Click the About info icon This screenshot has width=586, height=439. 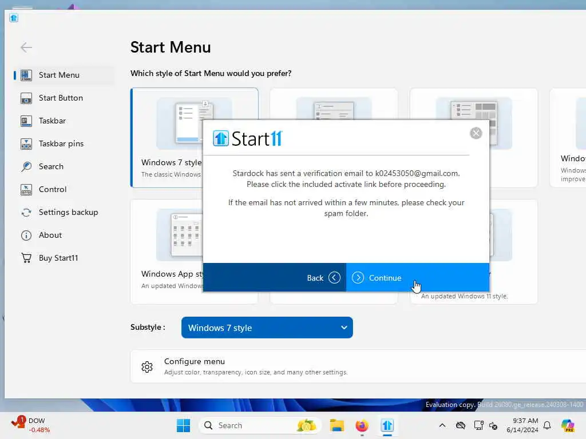point(26,235)
